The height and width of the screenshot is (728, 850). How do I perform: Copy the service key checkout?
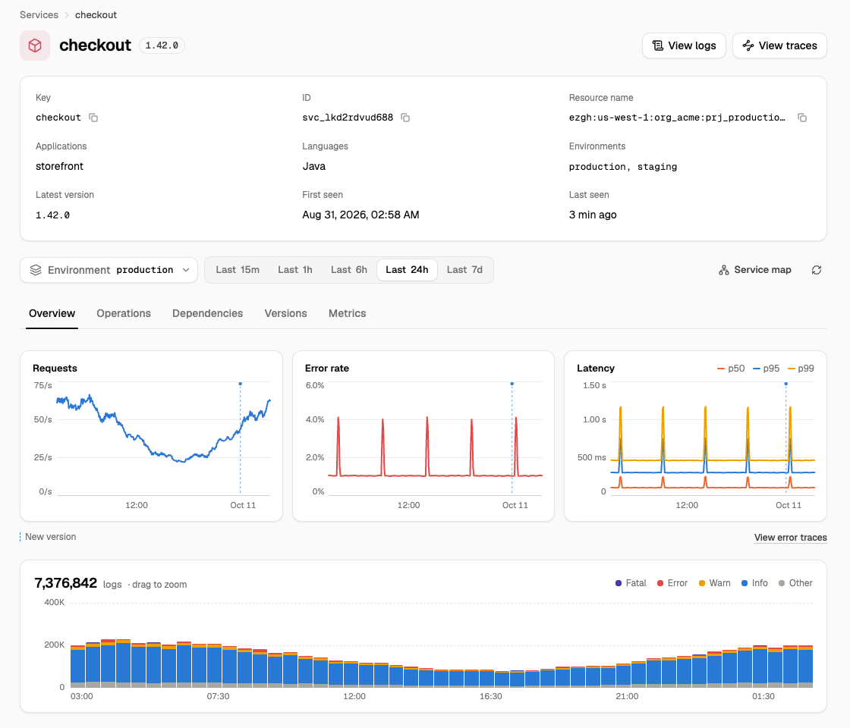93,118
